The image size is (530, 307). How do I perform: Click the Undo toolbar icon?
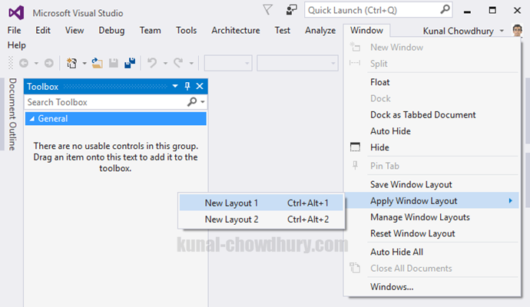coord(152,63)
